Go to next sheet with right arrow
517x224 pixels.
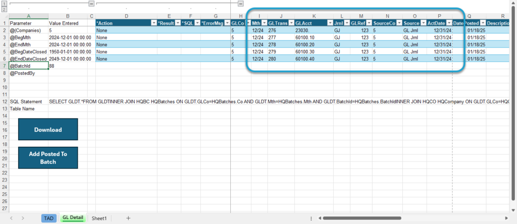click(23, 218)
